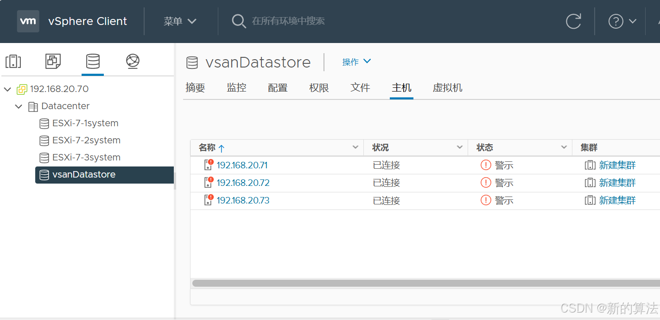
Task: Click the refresh icon in header
Action: (573, 21)
